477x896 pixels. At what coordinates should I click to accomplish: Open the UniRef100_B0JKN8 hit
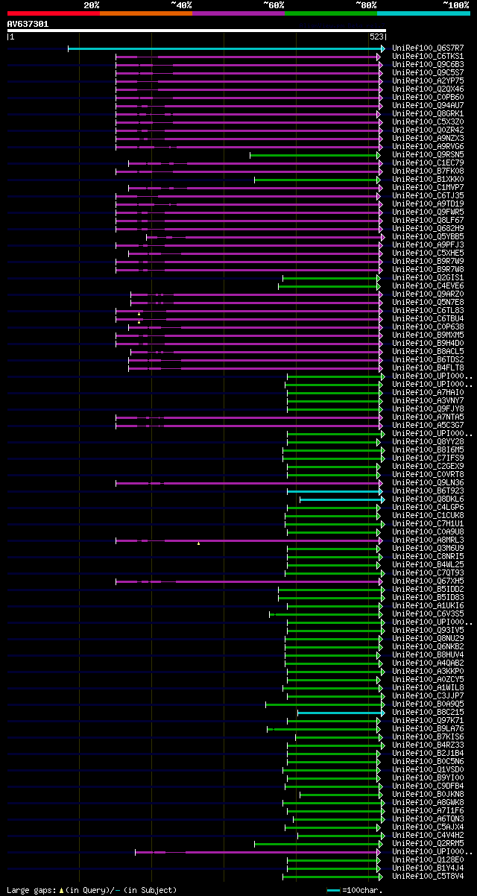coord(428,795)
